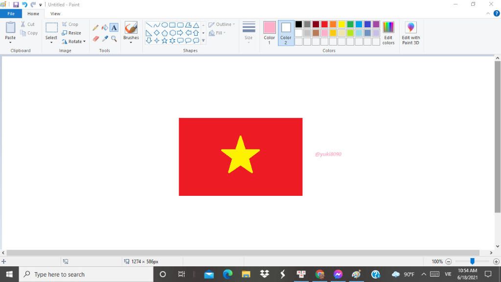Select Color 1 foreground box
The width and height of the screenshot is (501, 282).
tap(270, 33)
